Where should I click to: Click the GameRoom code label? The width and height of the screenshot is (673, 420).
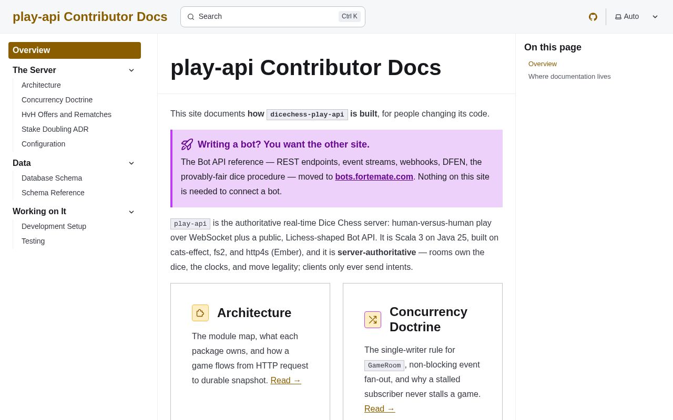384,365
